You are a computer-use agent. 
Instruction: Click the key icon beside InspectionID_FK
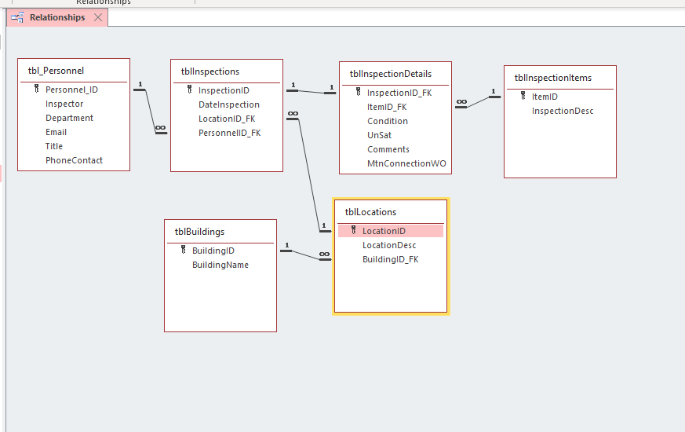coord(359,92)
